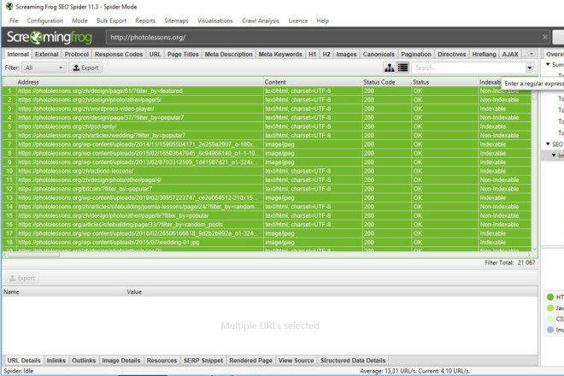Open the URL Details bottom tab
Screen dimensions: 564x376
tap(24, 360)
